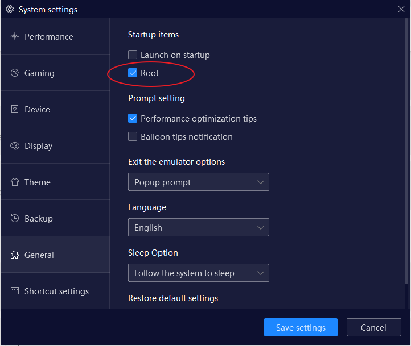Disable Performance optimization tips checkbox
Viewport: 411px width, 346px height.
[x=133, y=119]
